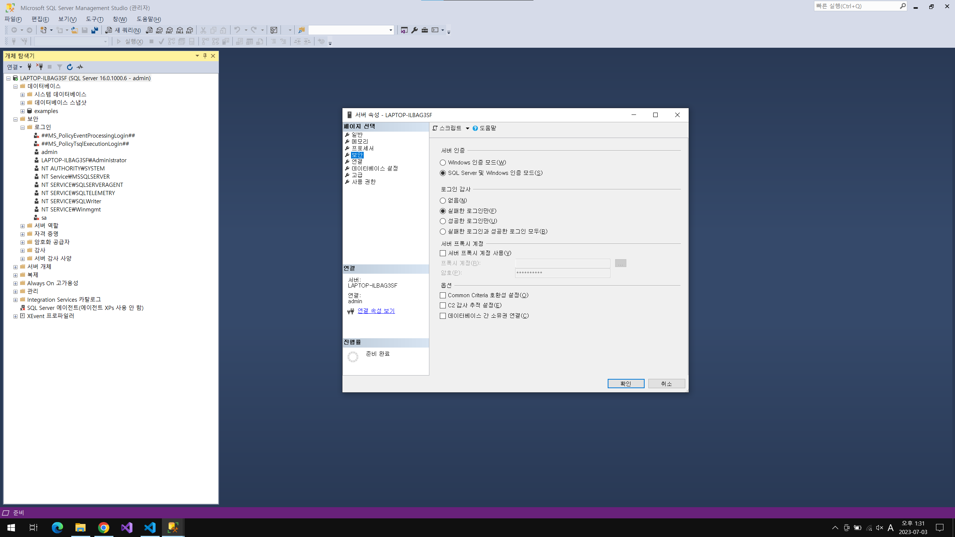Select the New XMLA Query icon

coord(179,30)
